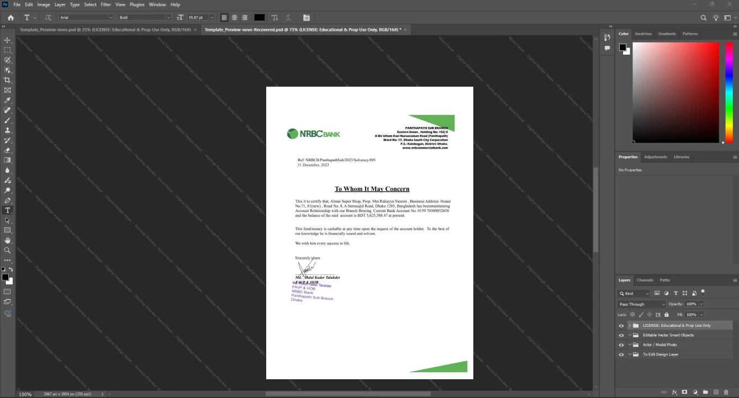The height and width of the screenshot is (398, 739).
Task: Pick the Pen tool
Action: [7, 200]
